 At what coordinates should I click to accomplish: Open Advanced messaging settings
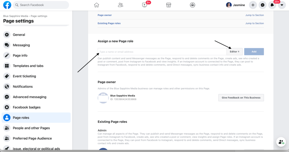[36, 97]
